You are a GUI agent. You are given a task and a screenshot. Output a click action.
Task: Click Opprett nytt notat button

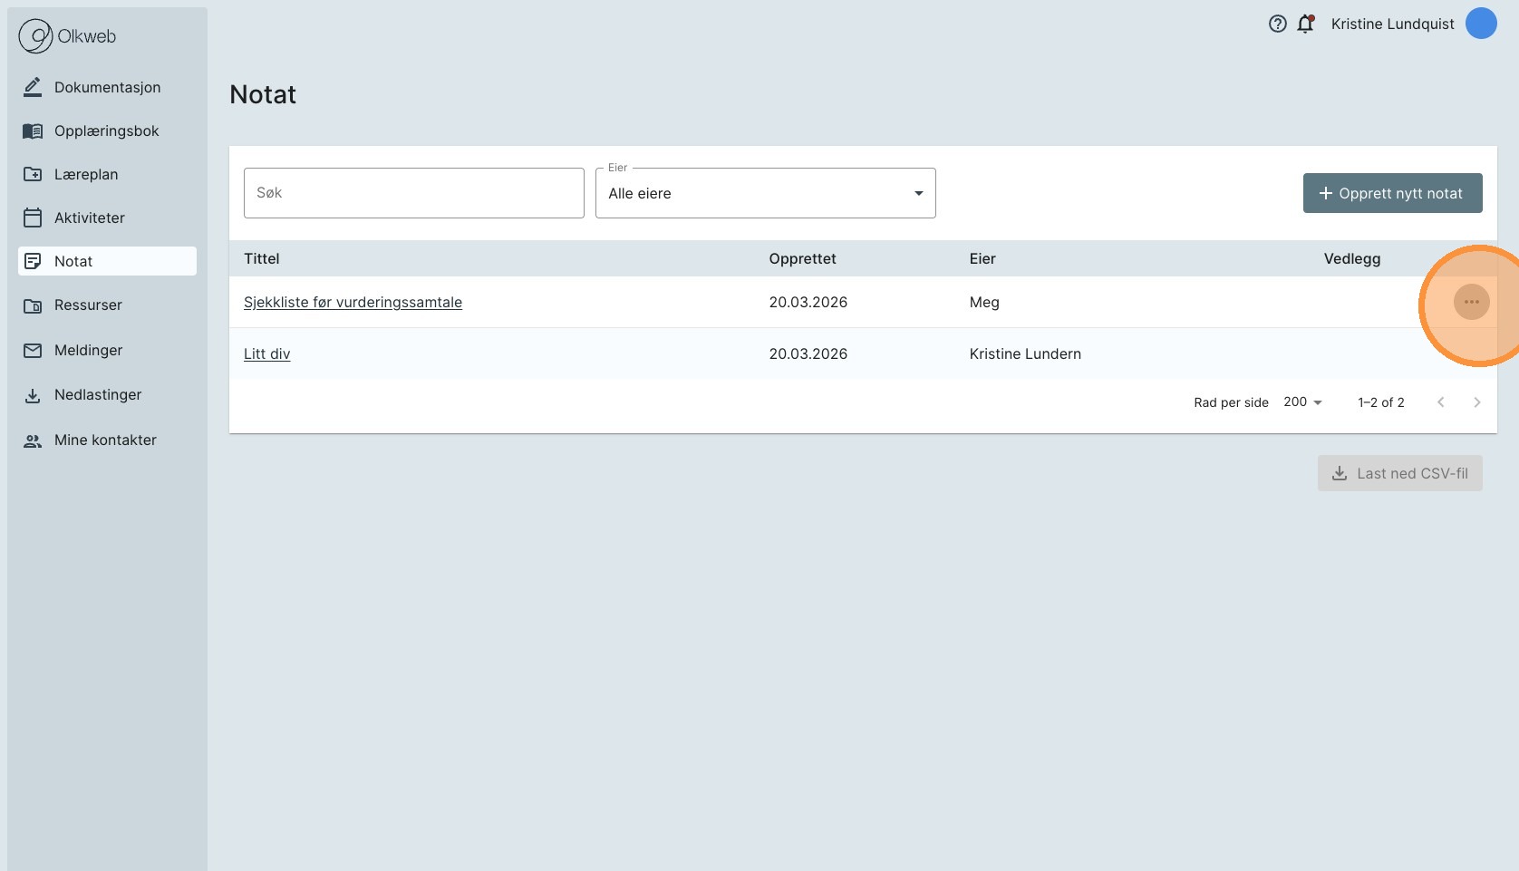click(1392, 193)
